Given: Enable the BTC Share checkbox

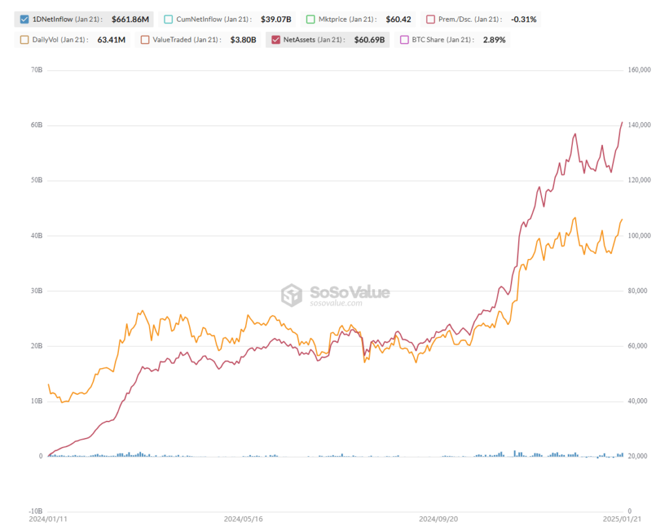Looking at the screenshot, I should point(404,40).
